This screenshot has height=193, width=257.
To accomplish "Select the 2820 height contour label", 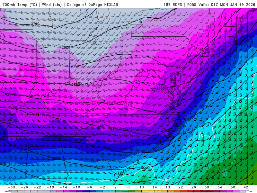I will coord(66,47).
